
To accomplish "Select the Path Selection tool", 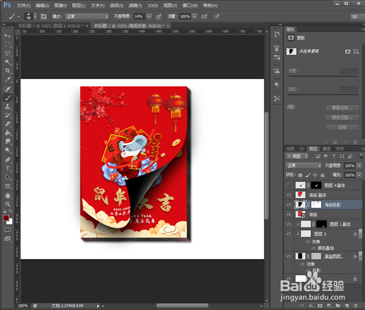I will [x=8, y=177].
